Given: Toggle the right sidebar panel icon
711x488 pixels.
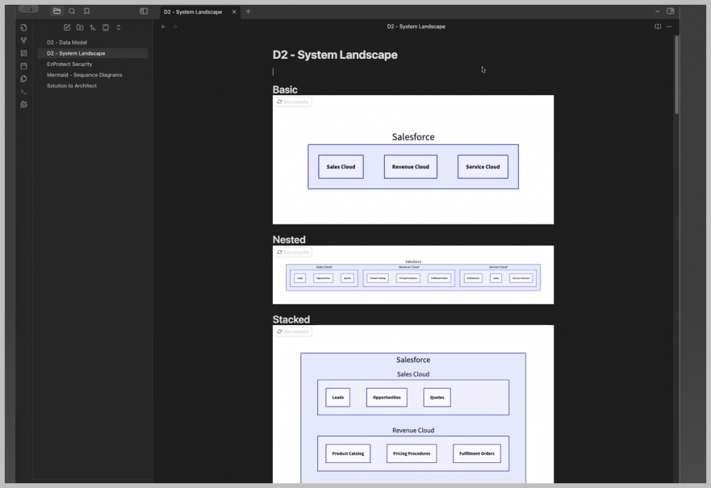Looking at the screenshot, I should pos(670,11).
